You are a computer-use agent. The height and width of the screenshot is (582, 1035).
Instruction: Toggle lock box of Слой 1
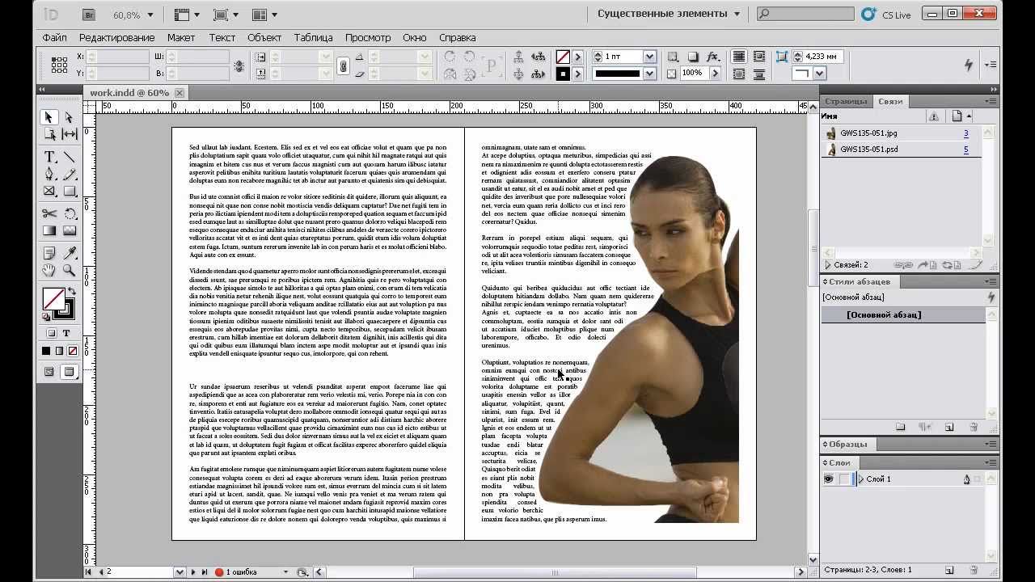[x=844, y=479]
